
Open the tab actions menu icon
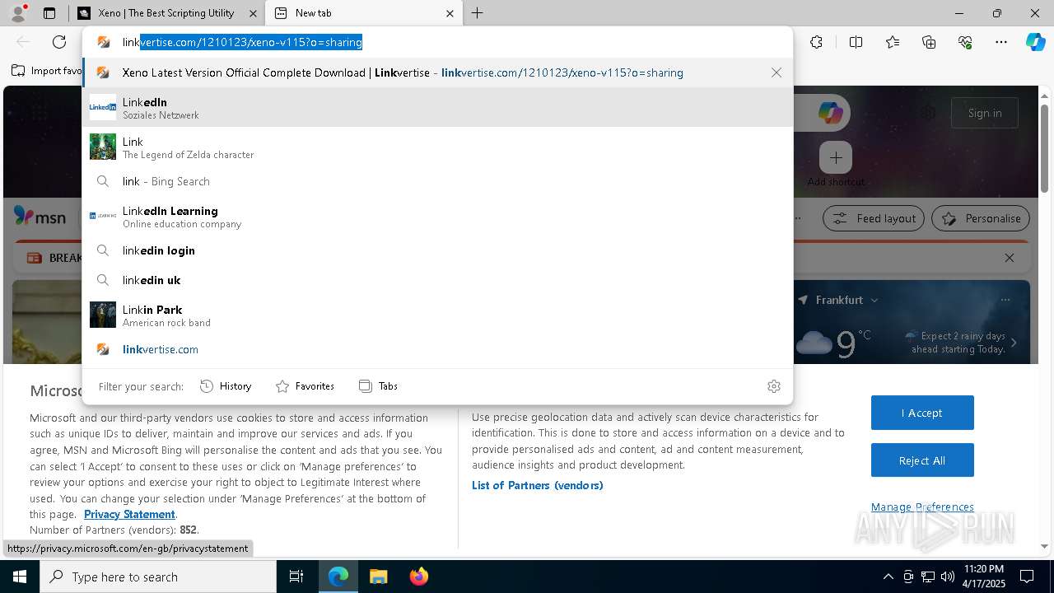tap(49, 13)
